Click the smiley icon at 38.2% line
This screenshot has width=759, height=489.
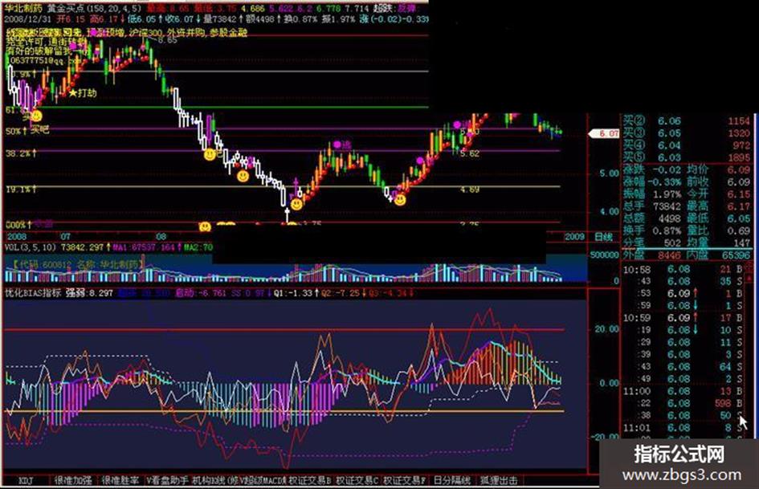click(x=209, y=155)
